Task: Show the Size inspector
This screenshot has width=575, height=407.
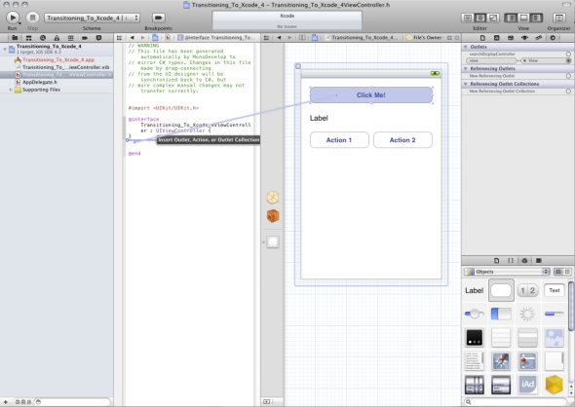Action: coord(538,38)
